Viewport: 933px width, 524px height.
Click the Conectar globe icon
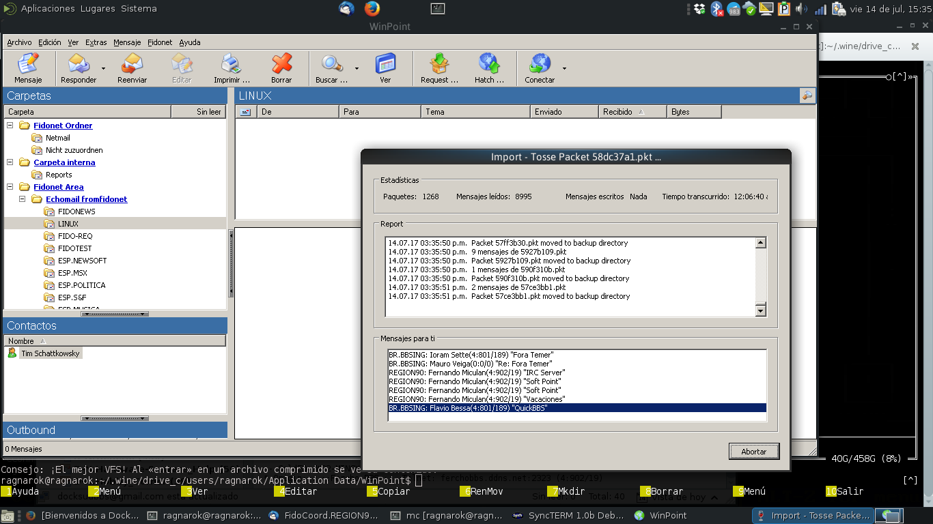(x=540, y=63)
